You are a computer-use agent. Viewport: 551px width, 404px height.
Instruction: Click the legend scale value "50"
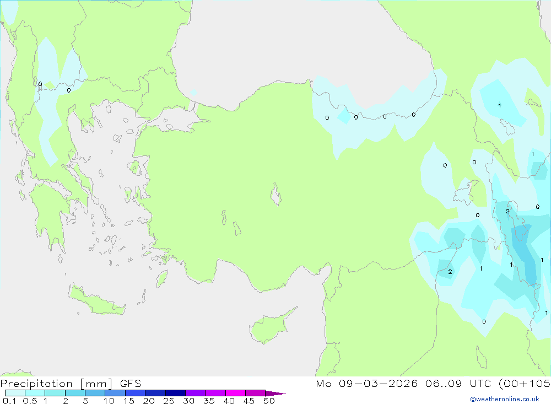(269, 401)
